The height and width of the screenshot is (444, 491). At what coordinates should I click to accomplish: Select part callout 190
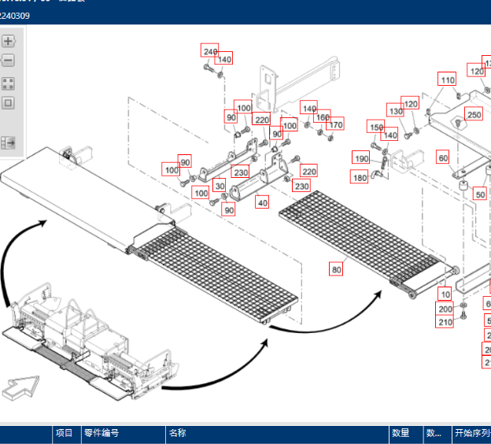click(361, 159)
